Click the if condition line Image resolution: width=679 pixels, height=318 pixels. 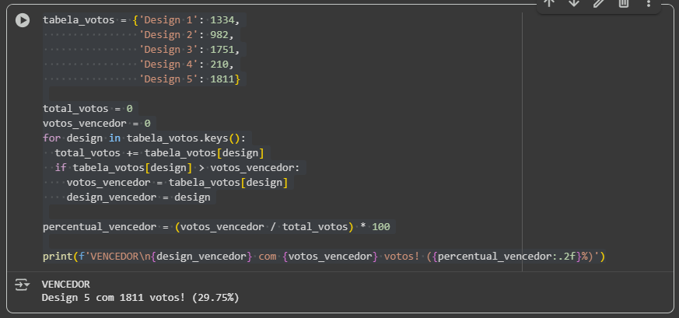tap(179, 168)
